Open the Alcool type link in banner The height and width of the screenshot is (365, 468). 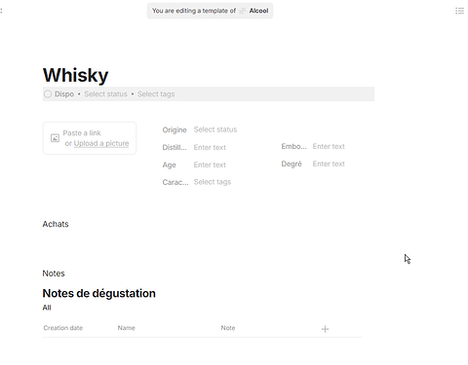tap(258, 11)
